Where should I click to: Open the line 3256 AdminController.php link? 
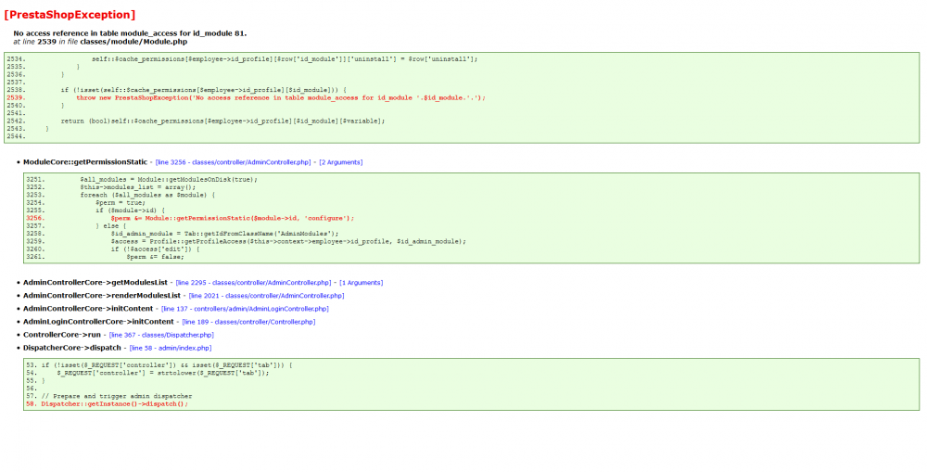(x=234, y=162)
